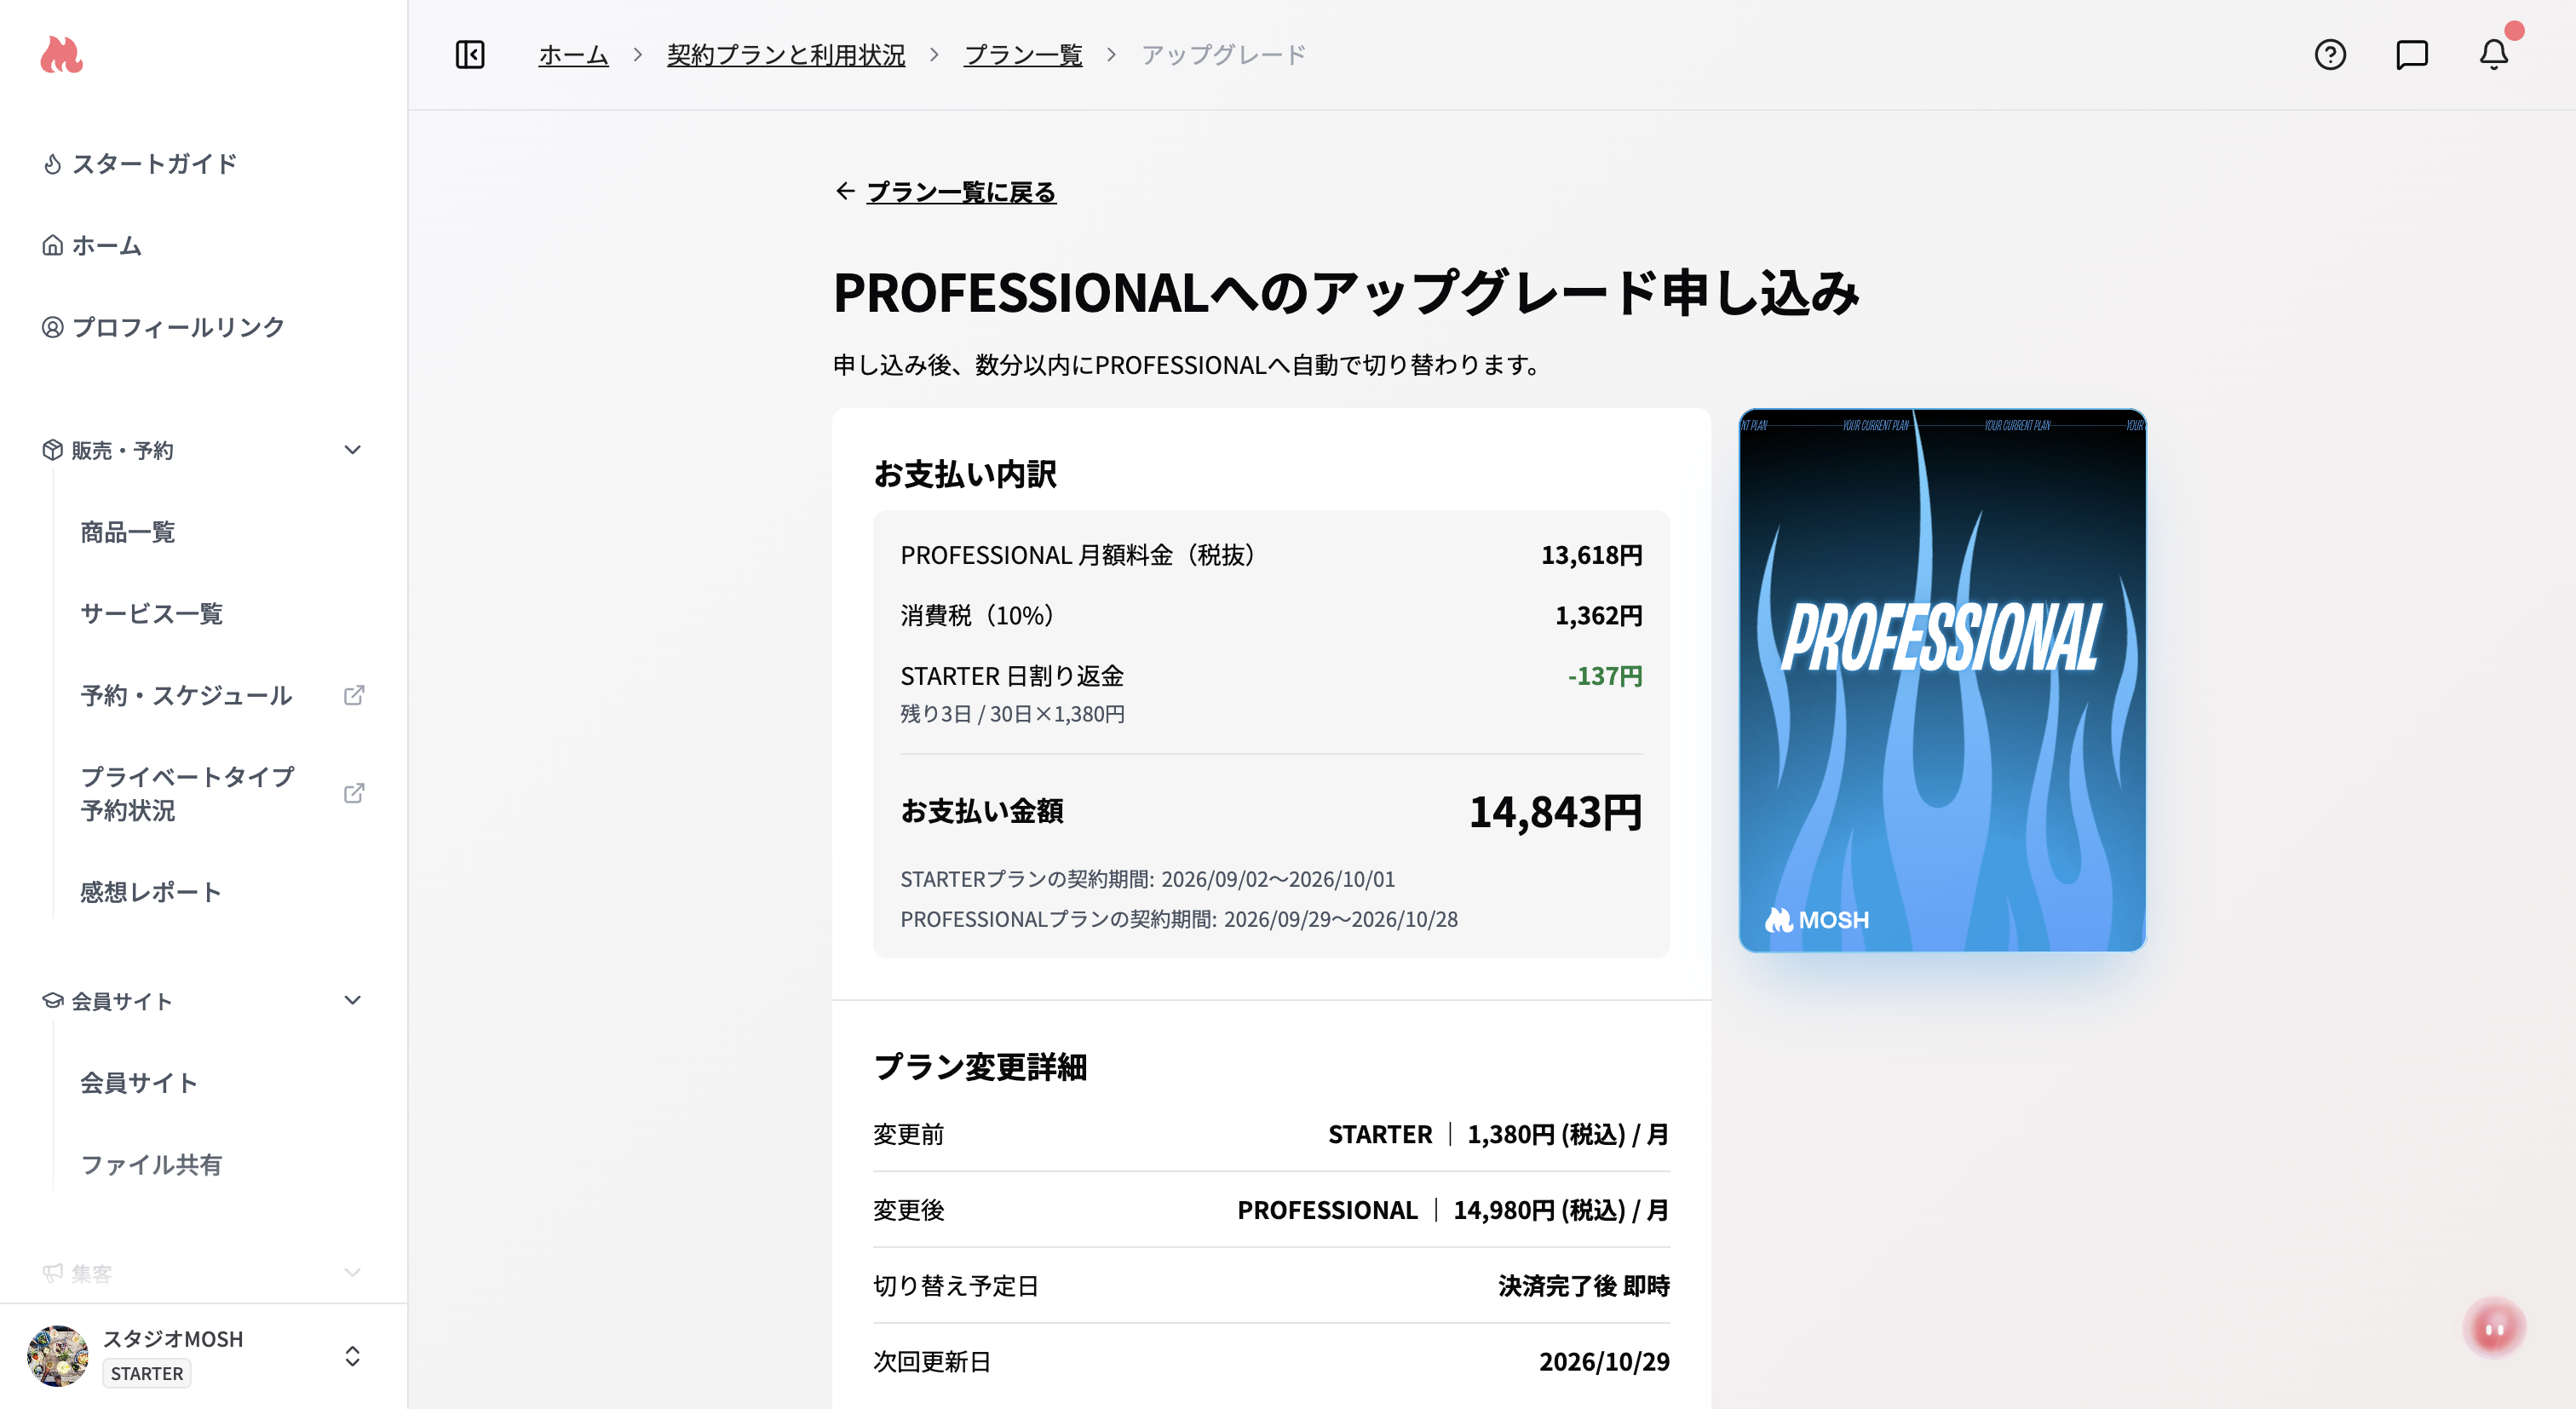Open the help question-mark icon
Screen dimensions: 2576x1409
pos(2330,54)
